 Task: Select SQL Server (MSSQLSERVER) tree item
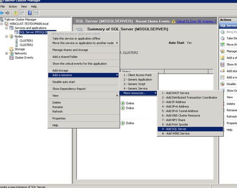click(x=33, y=32)
